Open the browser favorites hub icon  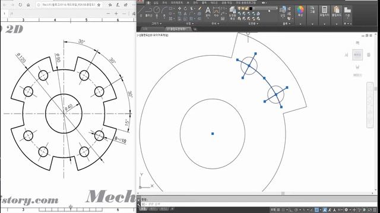tap(110, 5)
